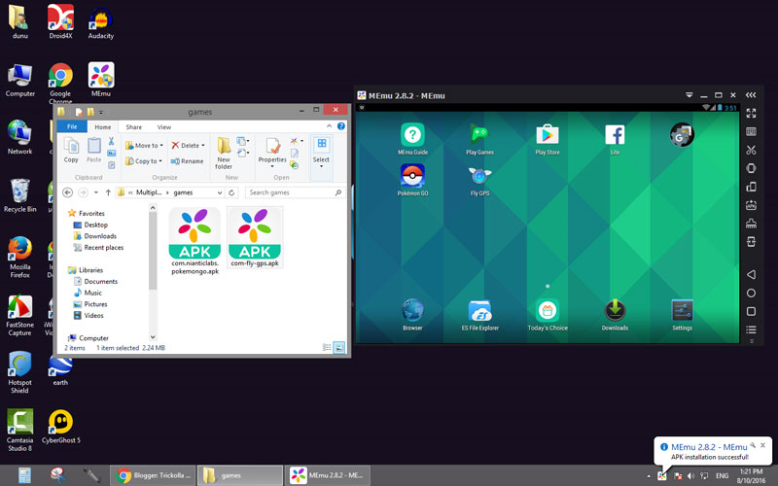Open Downloads app in MEmu
This screenshot has width=778, height=486.
pos(615,314)
